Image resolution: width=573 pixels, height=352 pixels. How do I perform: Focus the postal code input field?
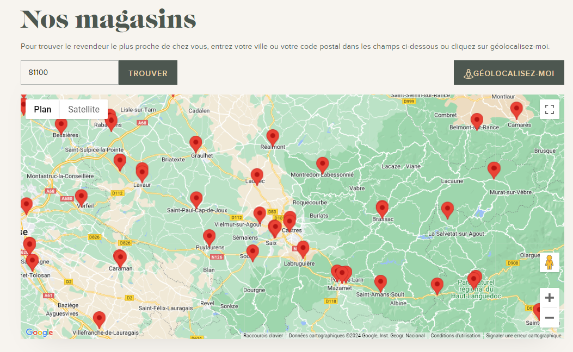click(70, 73)
